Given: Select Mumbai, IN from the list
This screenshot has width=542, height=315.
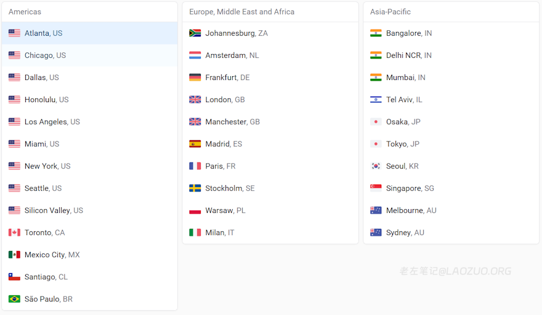Looking at the screenshot, I should (x=451, y=78).
